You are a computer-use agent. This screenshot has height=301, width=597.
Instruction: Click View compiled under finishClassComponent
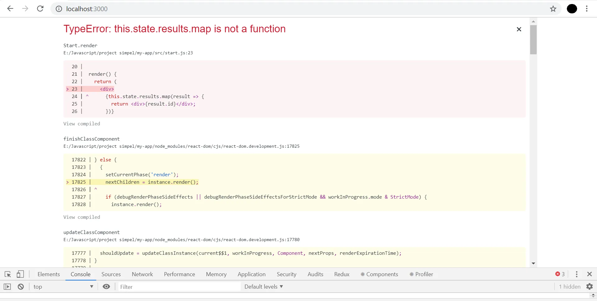(x=82, y=217)
